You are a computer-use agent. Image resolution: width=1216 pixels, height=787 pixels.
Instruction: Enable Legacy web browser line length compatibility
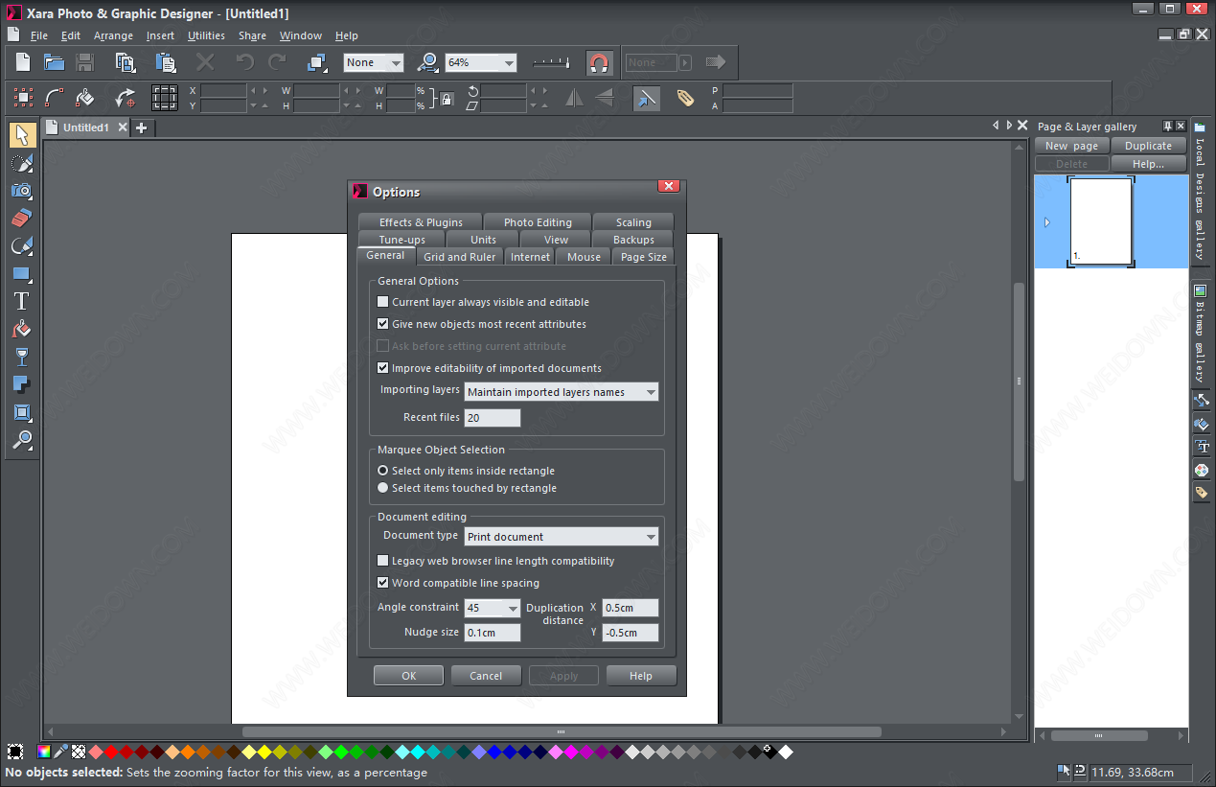tap(383, 561)
